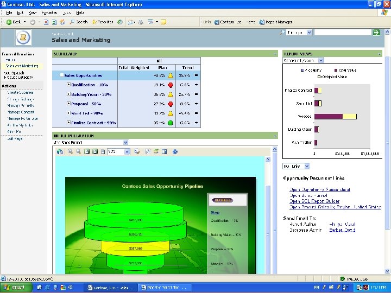Click the Barber, David email link

[342, 230]
